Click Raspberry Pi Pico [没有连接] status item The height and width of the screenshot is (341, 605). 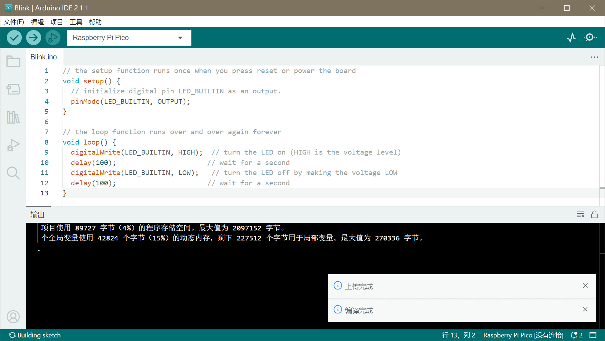(523, 335)
